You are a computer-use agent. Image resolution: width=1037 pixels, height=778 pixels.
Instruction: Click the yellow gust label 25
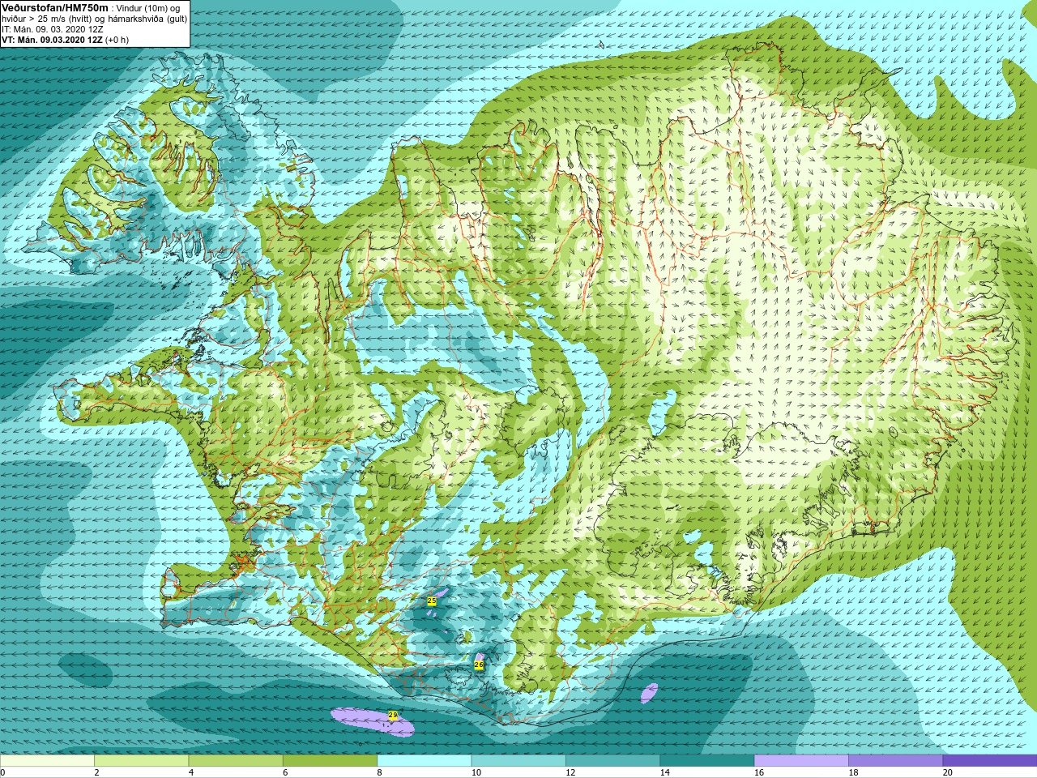[432, 601]
